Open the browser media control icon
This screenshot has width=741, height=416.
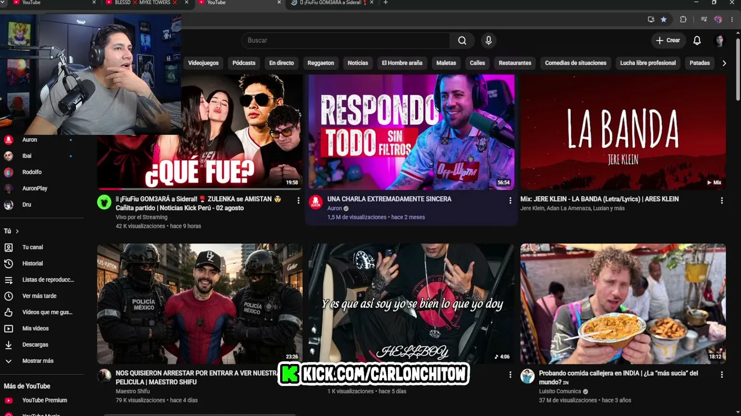coord(704,19)
